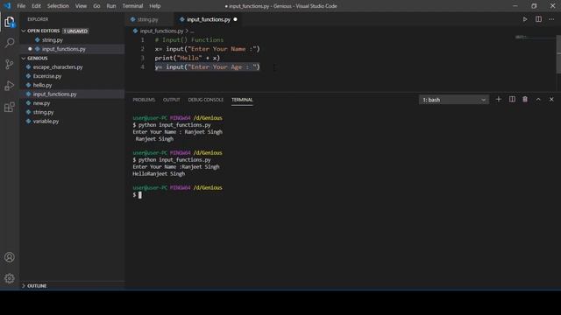Click code line 1 comment text

[189, 40]
